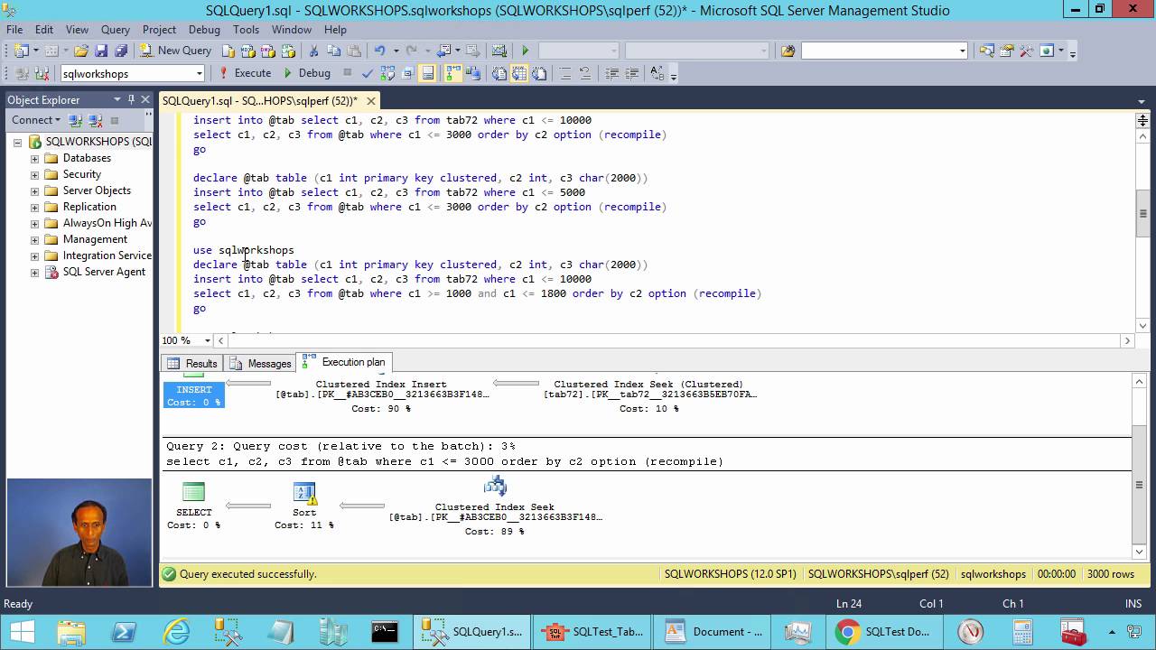Click the Save icon in toolbar
1156x650 pixels.
click(x=100, y=51)
